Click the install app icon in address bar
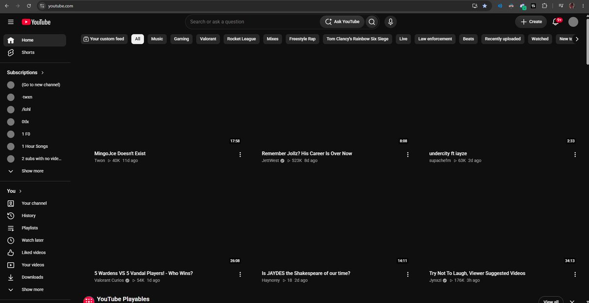Viewport: 589px width, 303px height. [x=475, y=6]
